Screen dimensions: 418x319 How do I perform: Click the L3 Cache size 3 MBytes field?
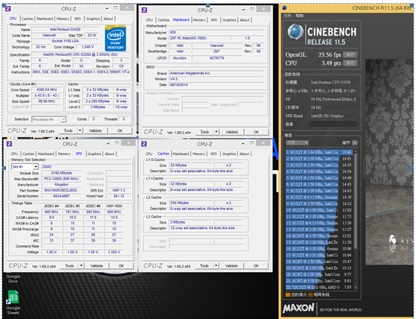[191, 222]
